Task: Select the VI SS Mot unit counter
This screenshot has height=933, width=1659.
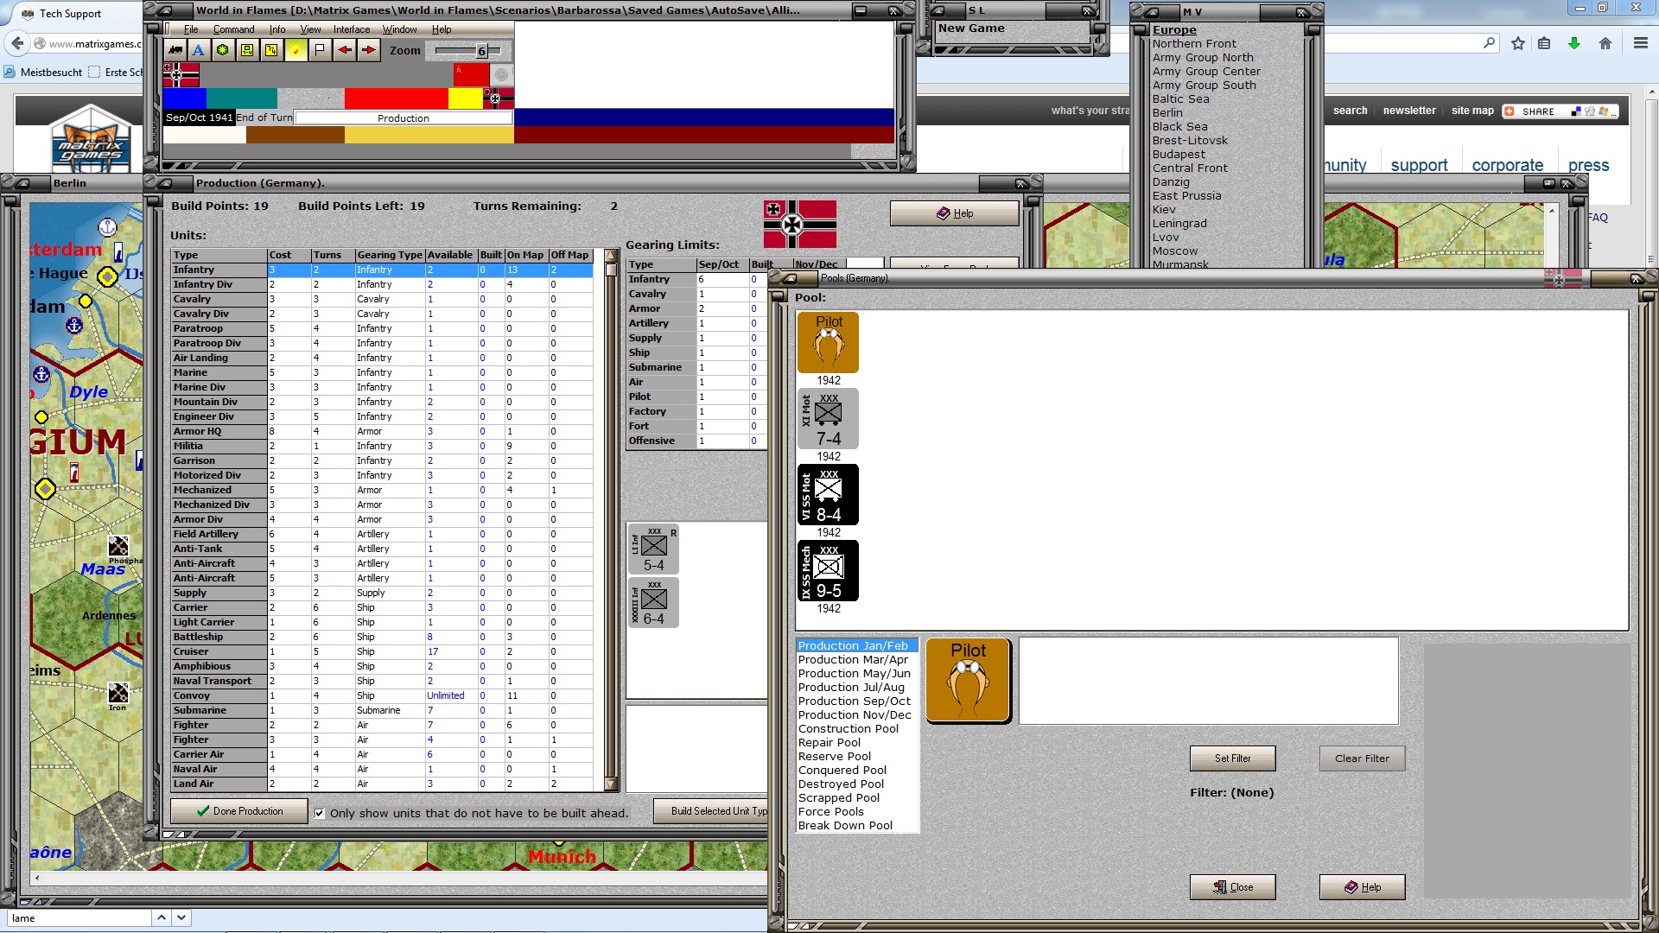Action: (828, 495)
